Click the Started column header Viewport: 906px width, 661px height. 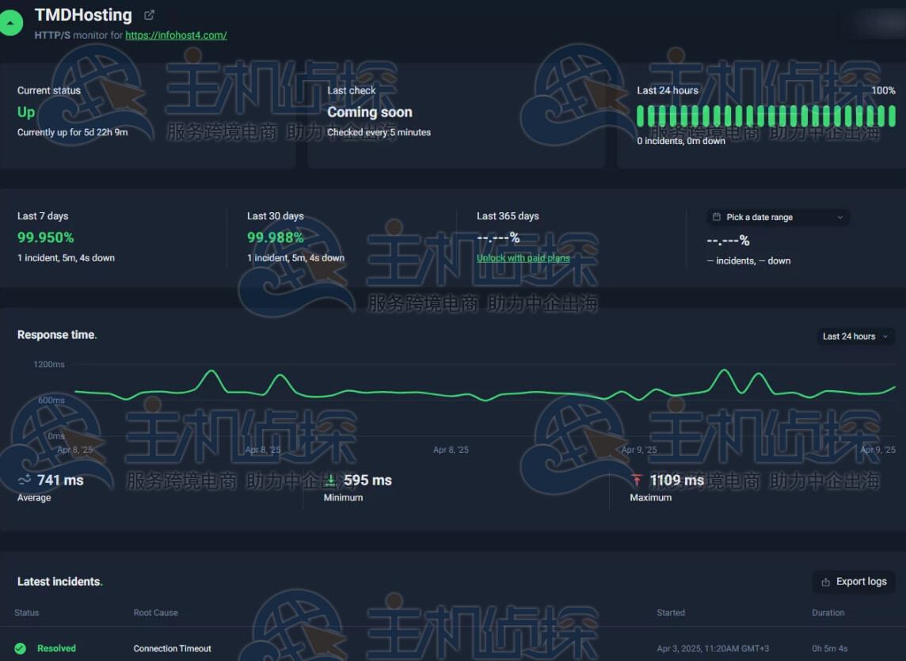pyautogui.click(x=670, y=613)
